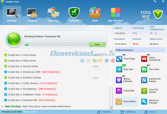
Task: Open the Security shield icon
Action: [74, 12]
